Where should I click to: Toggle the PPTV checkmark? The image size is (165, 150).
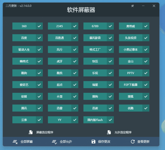[146, 73]
